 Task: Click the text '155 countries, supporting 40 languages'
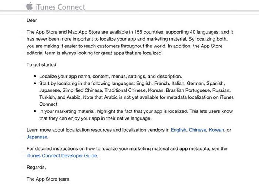point(176,32)
